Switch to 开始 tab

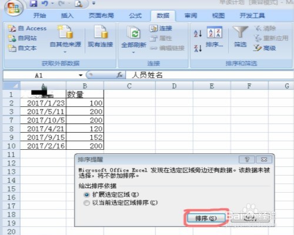[x=39, y=15]
